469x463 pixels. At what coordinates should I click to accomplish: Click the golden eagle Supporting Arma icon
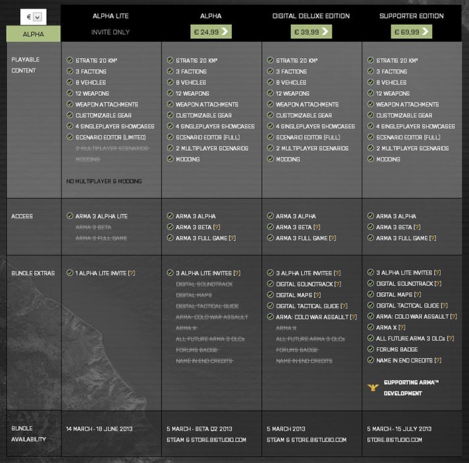click(x=373, y=388)
